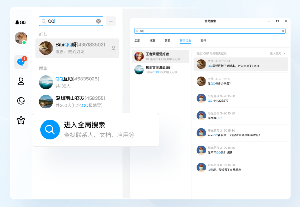Open contacts icon in sidebar
The width and height of the screenshot is (300, 207).
coord(21,81)
